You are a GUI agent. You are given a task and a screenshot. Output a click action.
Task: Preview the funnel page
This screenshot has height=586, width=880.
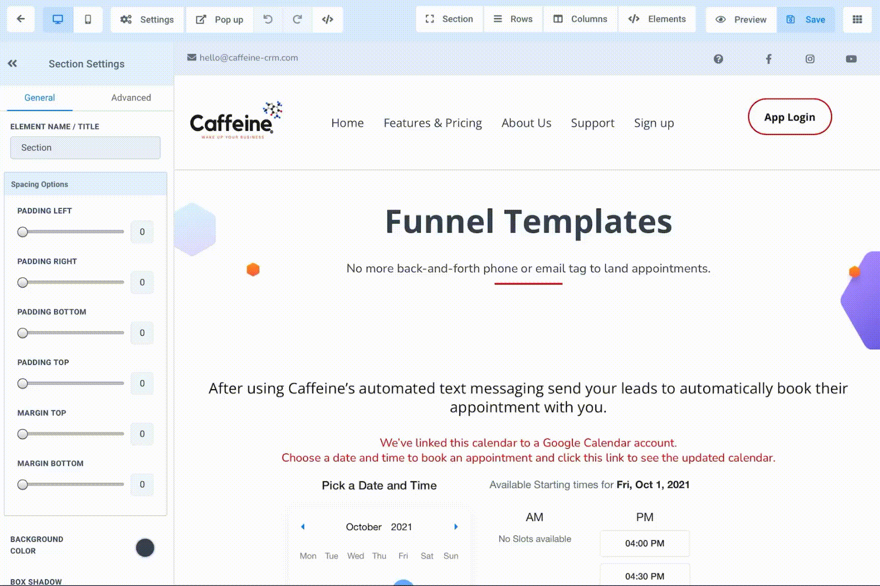[x=741, y=19]
